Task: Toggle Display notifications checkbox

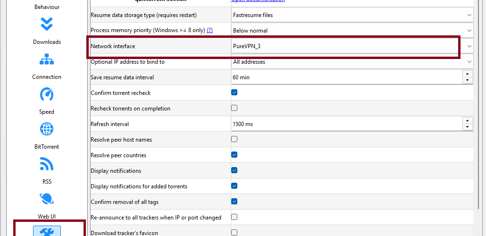Action: click(235, 170)
